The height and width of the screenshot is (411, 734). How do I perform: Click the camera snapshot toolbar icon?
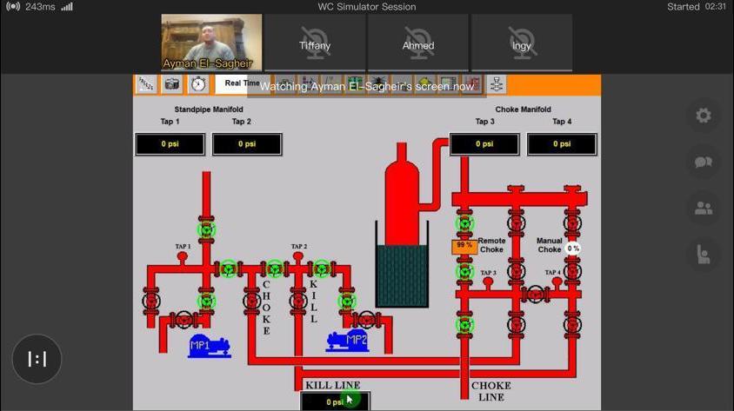172,84
